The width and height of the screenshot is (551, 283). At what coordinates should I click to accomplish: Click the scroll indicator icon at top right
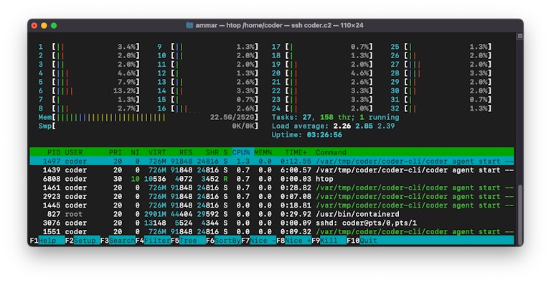[519, 36]
